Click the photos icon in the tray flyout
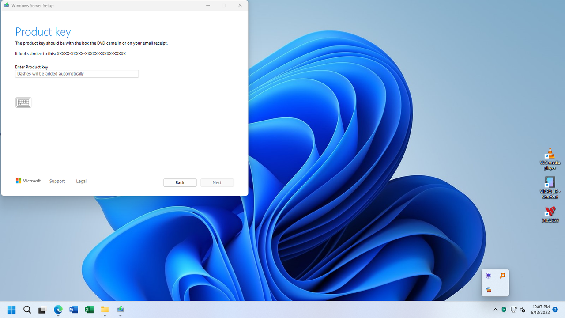 click(488, 290)
